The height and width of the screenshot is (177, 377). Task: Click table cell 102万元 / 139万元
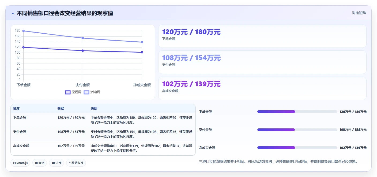pyautogui.click(x=71, y=146)
